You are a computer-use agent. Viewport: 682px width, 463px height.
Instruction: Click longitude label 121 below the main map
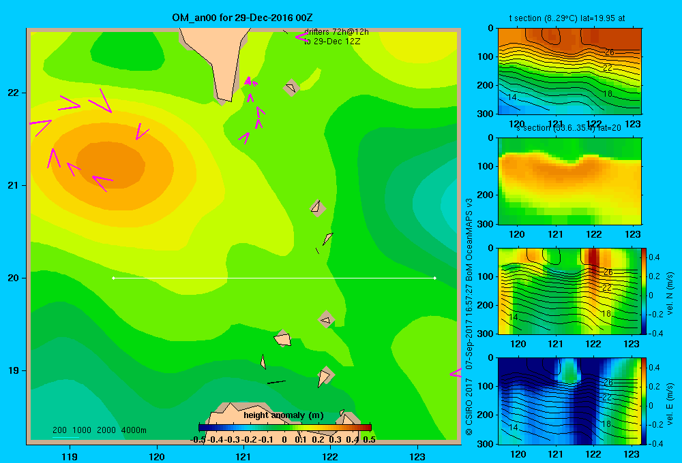(x=243, y=456)
